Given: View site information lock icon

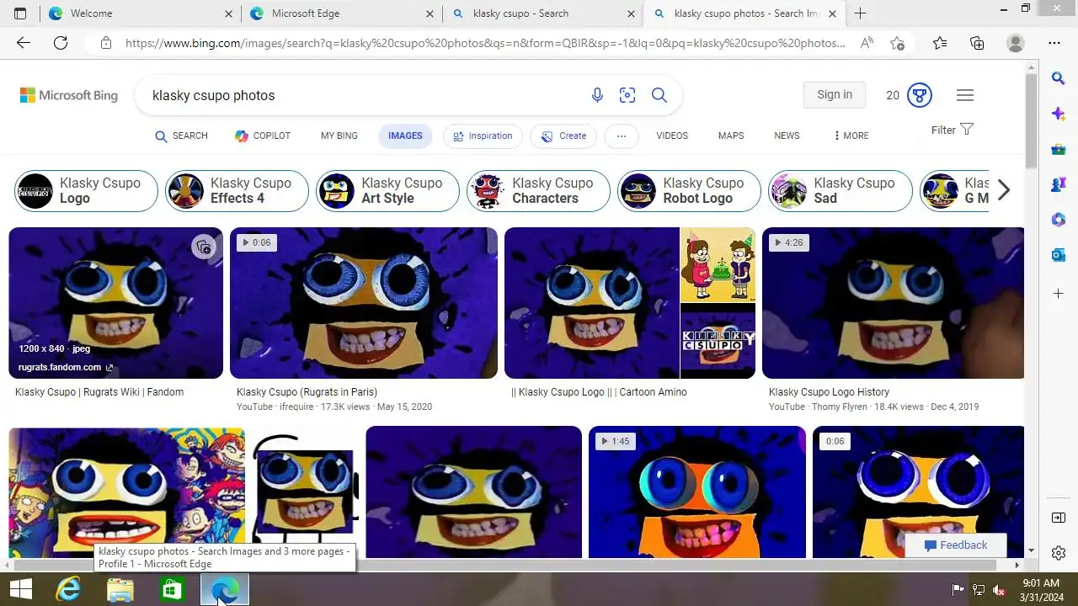Looking at the screenshot, I should pyautogui.click(x=105, y=43).
